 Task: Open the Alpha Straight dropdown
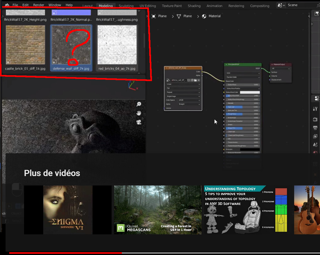189,104
